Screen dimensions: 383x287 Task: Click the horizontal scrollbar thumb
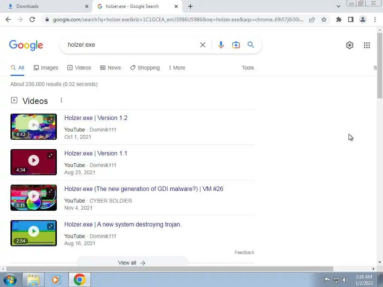pos(169,269)
